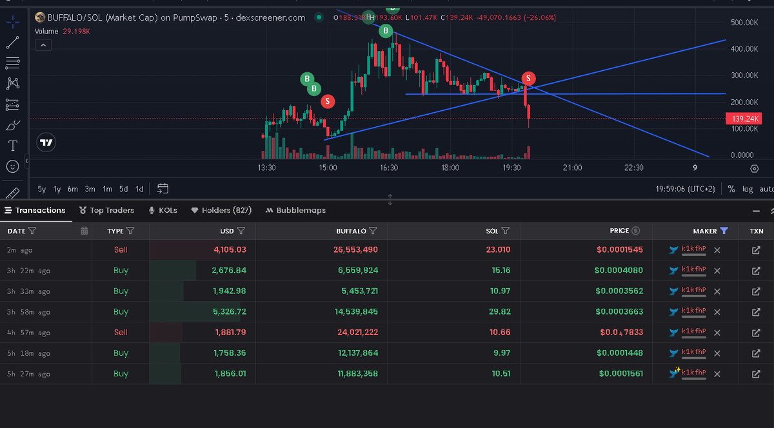Open transaction link for 2m ago sell
Image resolution: width=774 pixels, height=428 pixels.
click(756, 249)
